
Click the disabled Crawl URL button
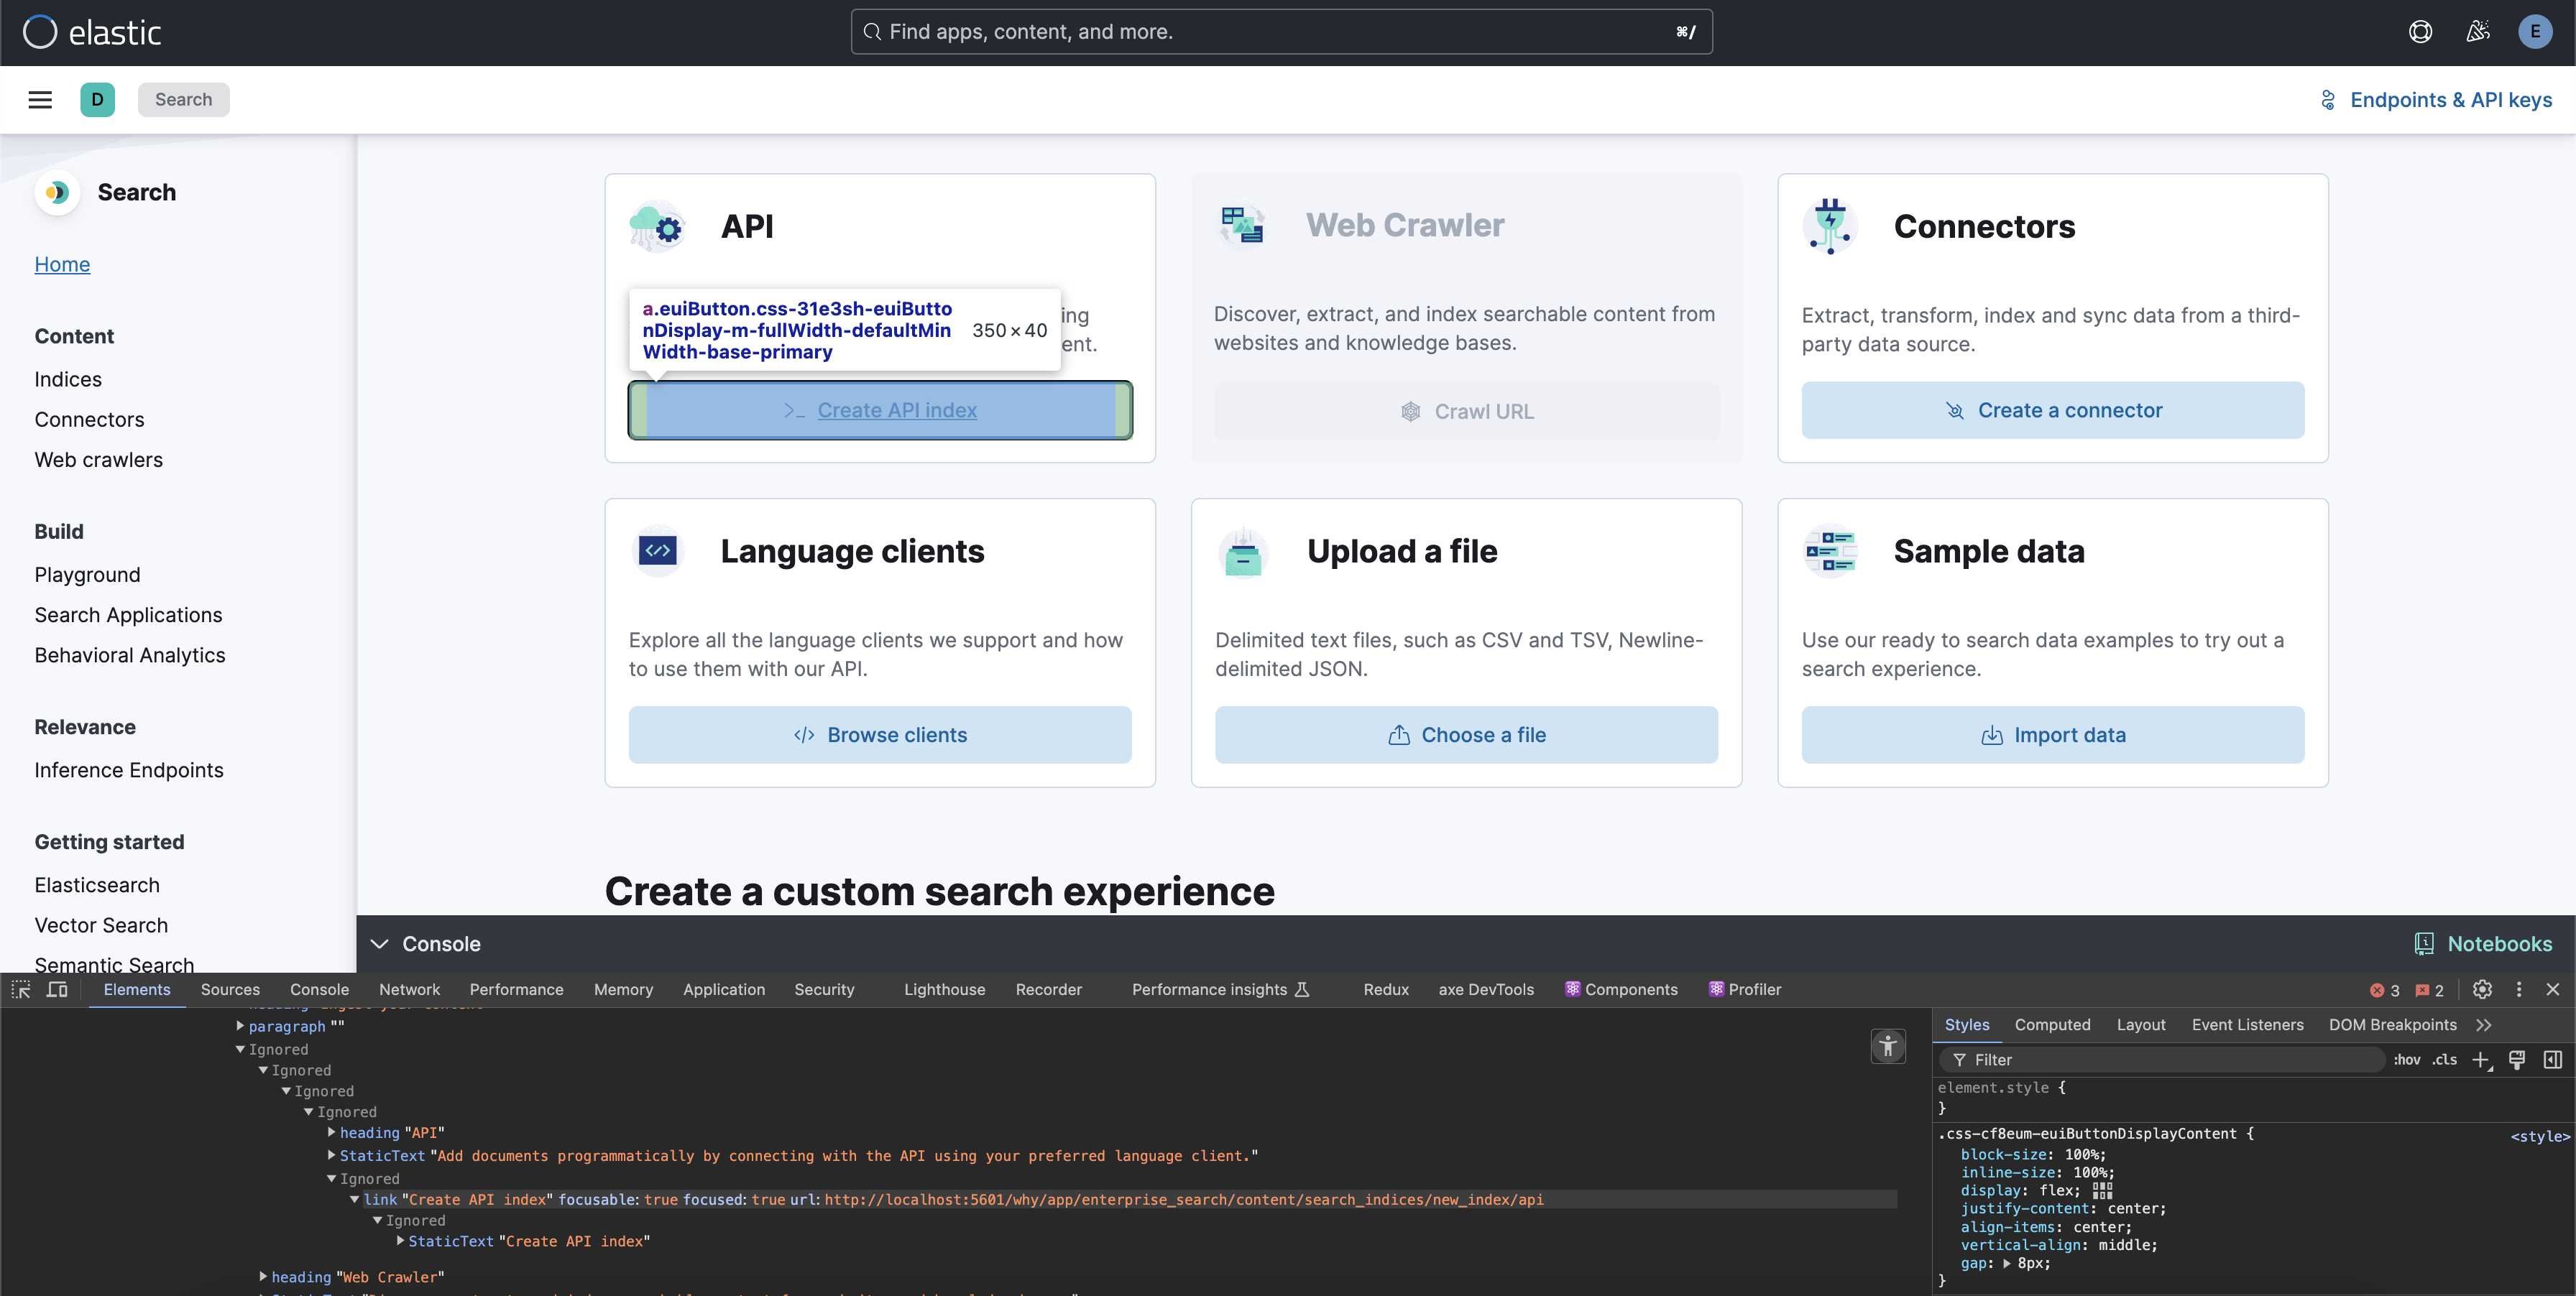pyautogui.click(x=1466, y=411)
